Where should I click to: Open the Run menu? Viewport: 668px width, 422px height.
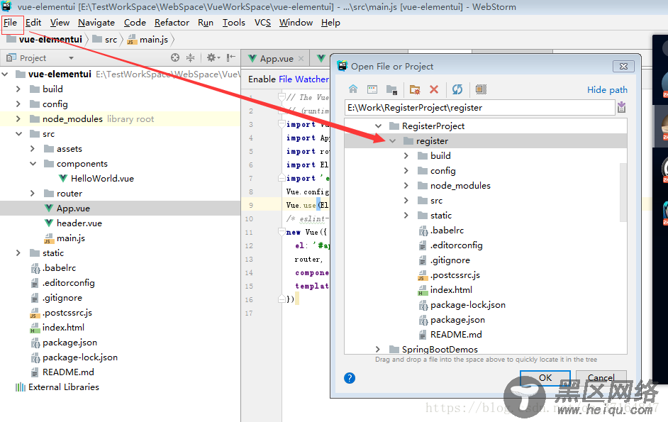206,23
